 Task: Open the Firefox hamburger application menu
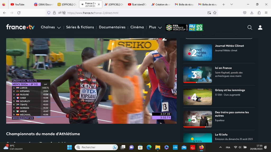266,13
